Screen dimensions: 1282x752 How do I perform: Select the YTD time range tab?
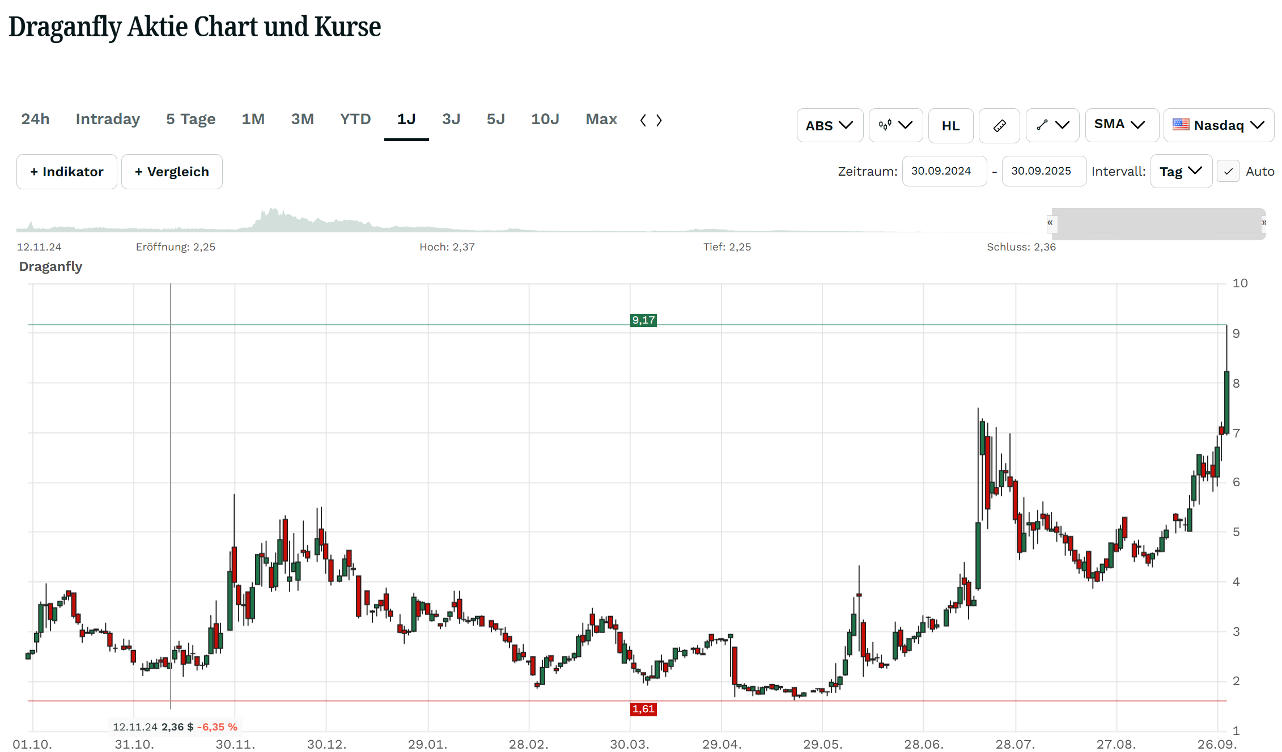pos(355,119)
